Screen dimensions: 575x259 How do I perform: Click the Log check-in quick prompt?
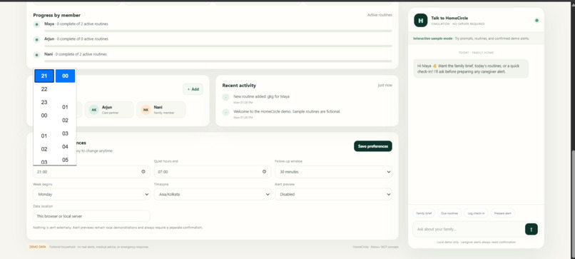[476, 213]
